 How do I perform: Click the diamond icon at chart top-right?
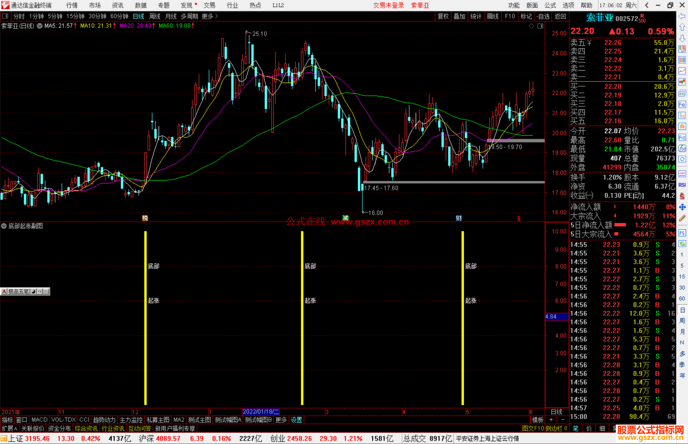(x=531, y=26)
